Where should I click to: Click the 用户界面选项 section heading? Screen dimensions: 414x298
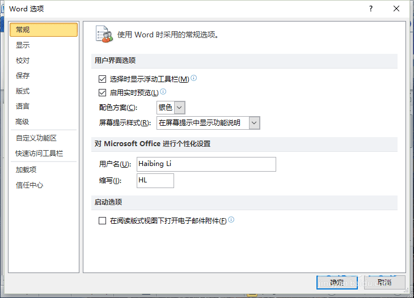(115, 61)
